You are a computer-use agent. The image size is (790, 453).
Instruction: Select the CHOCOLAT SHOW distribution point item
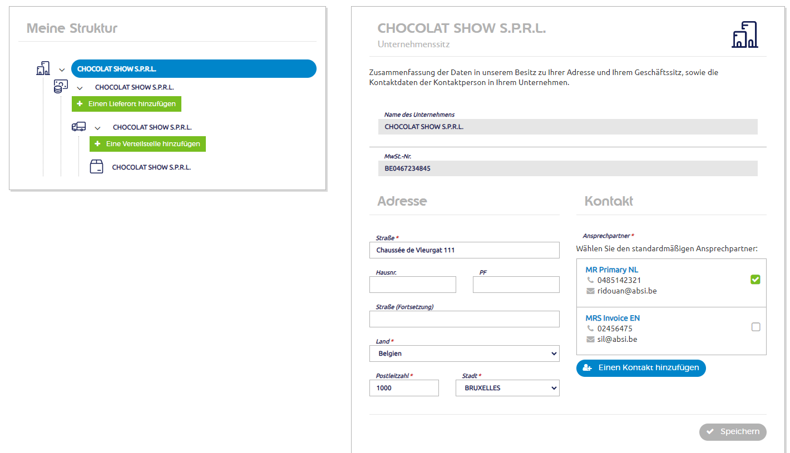pos(151,167)
